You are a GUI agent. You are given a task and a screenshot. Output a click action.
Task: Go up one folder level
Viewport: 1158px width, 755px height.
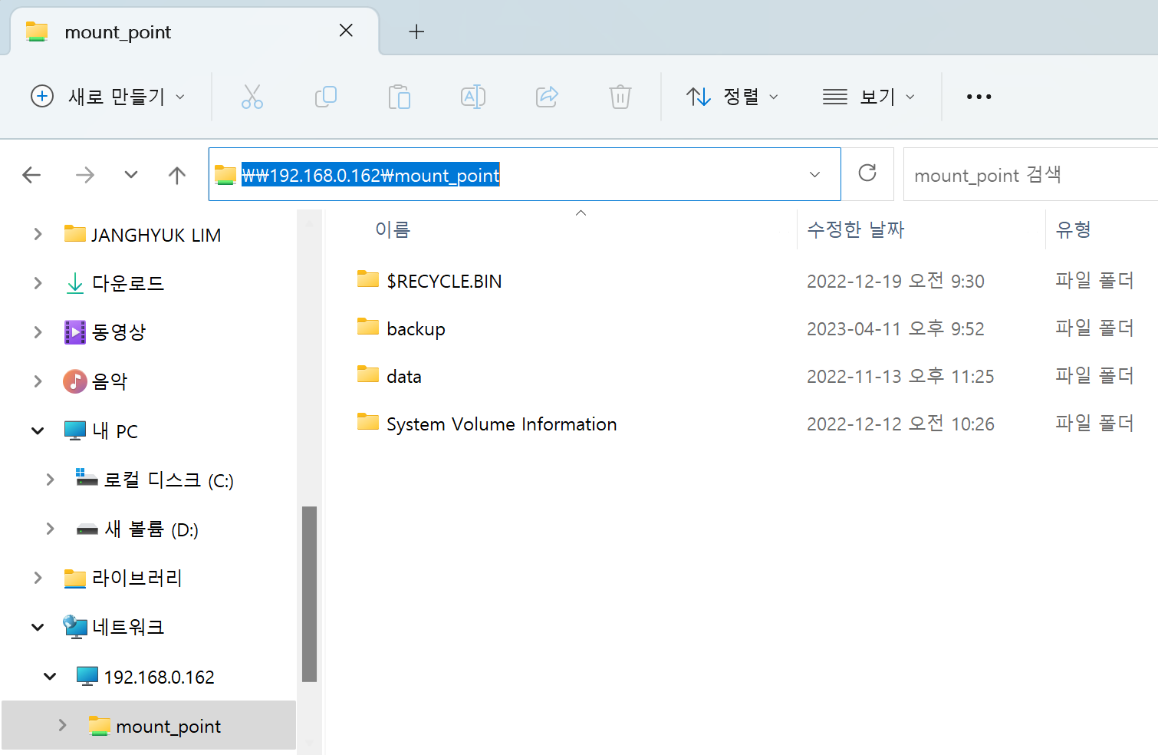(x=177, y=175)
